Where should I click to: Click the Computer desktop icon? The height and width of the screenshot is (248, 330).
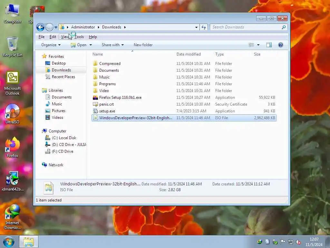click(x=13, y=14)
